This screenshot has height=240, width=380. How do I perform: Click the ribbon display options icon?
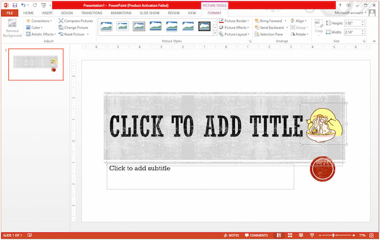click(x=349, y=5)
